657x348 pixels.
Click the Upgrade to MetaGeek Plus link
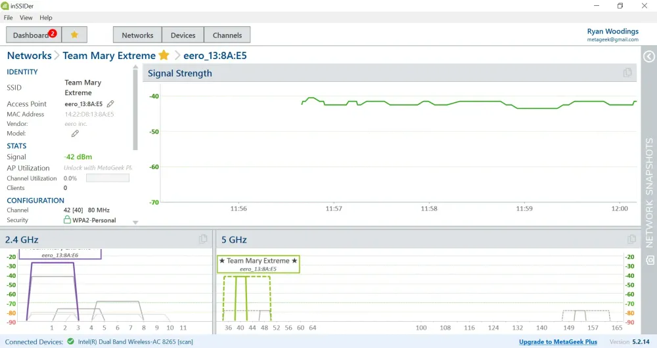[x=558, y=341]
